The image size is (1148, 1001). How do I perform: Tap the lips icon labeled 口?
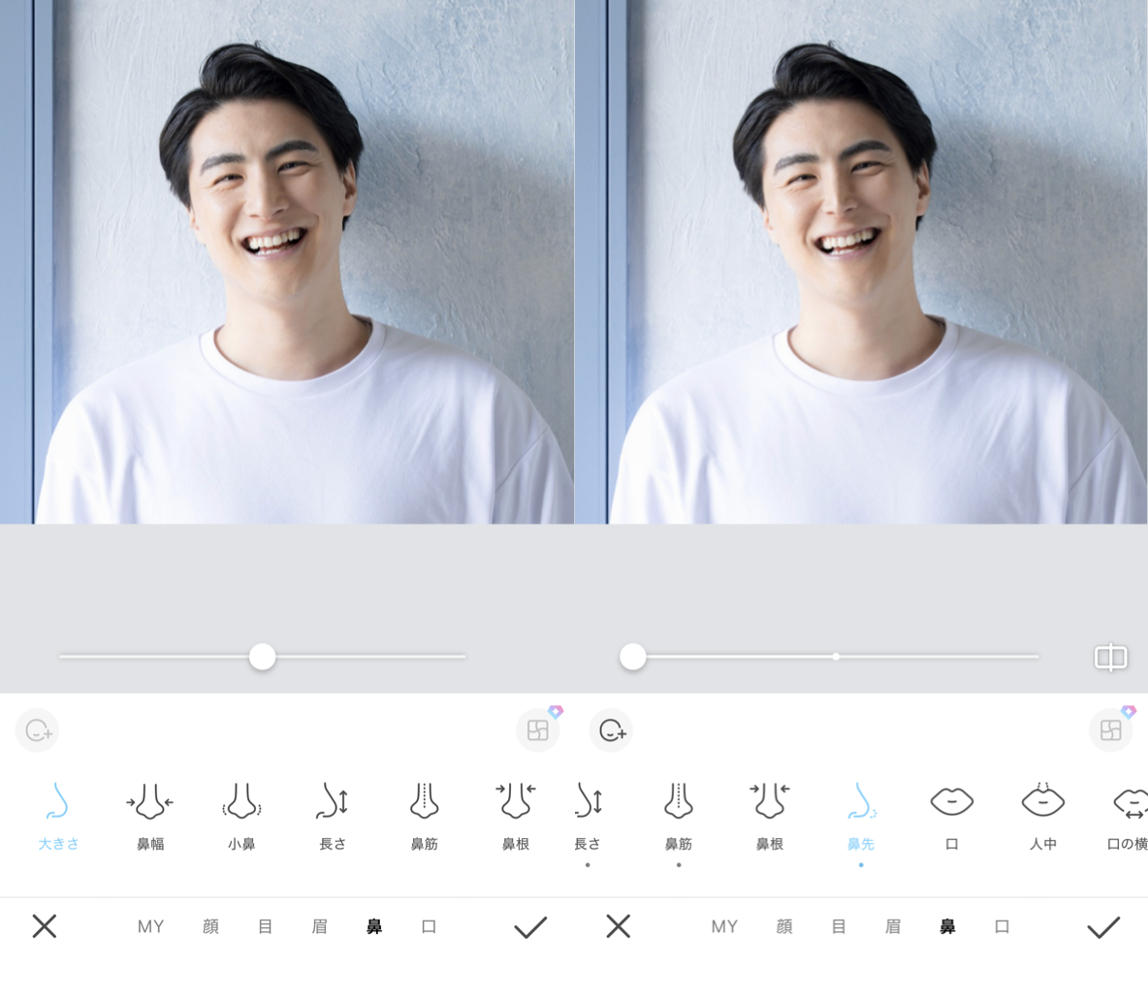point(951,815)
